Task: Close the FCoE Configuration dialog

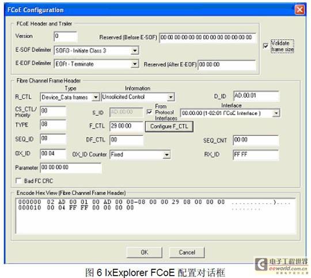Action: 299,10
